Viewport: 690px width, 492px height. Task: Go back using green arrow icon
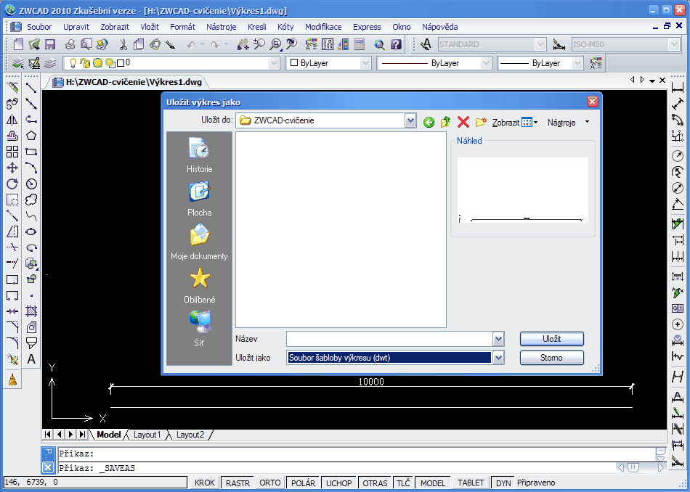coord(429,122)
